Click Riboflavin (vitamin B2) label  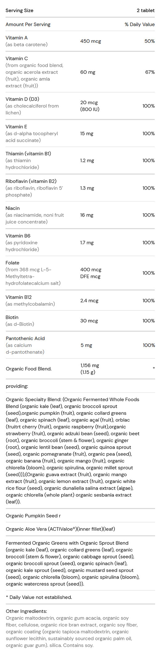(x=31, y=181)
